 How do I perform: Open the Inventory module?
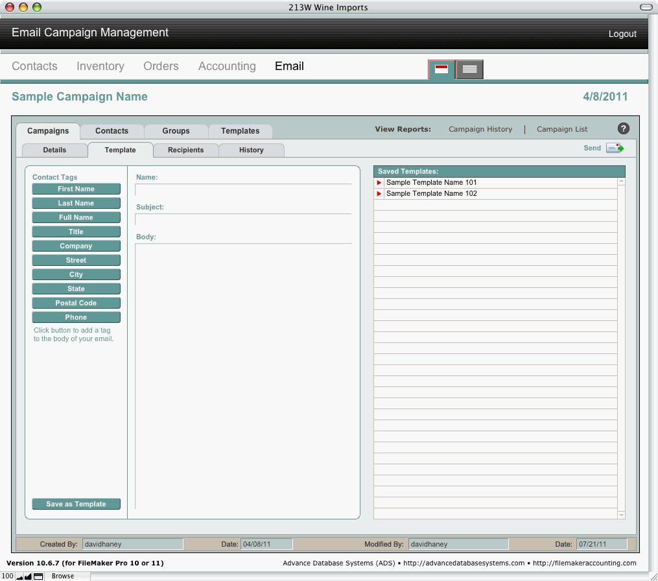100,66
